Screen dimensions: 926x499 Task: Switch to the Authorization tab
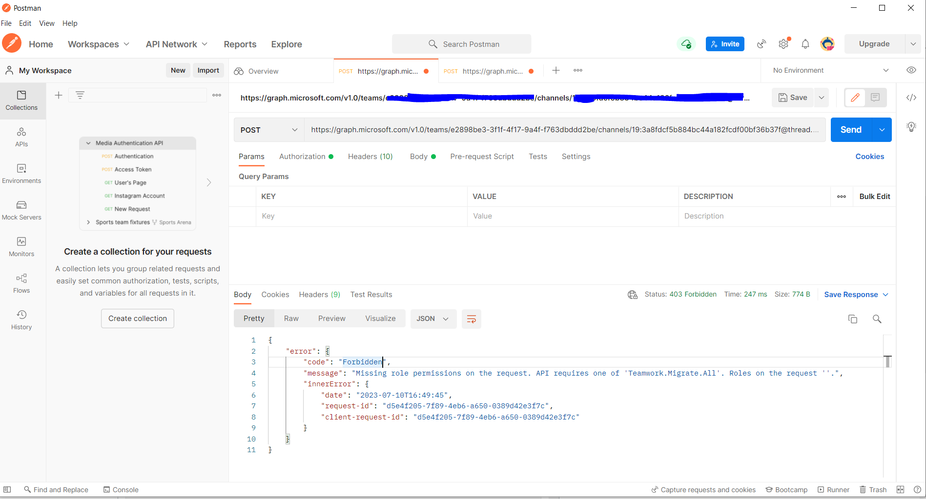303,156
